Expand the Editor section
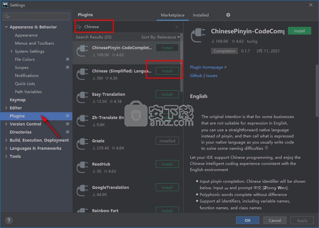This screenshot has width=319, height=228. coord(6,108)
